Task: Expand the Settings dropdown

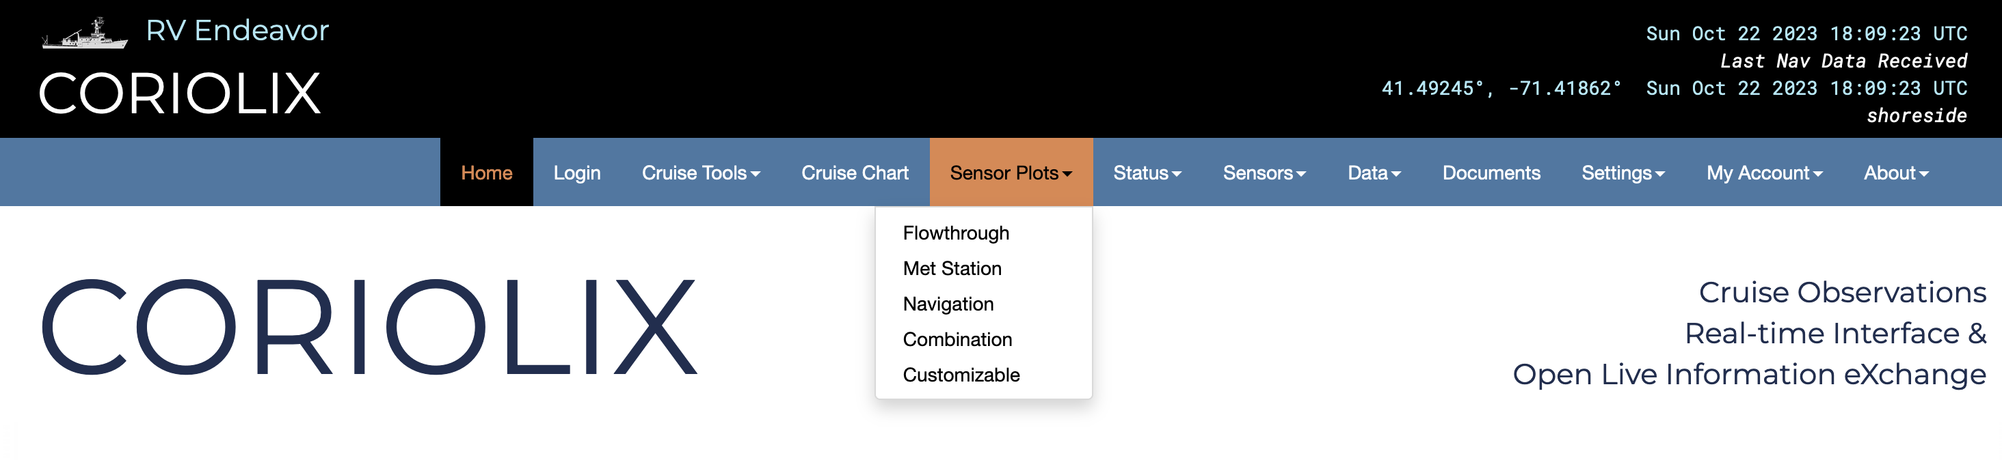Action: click(1623, 172)
